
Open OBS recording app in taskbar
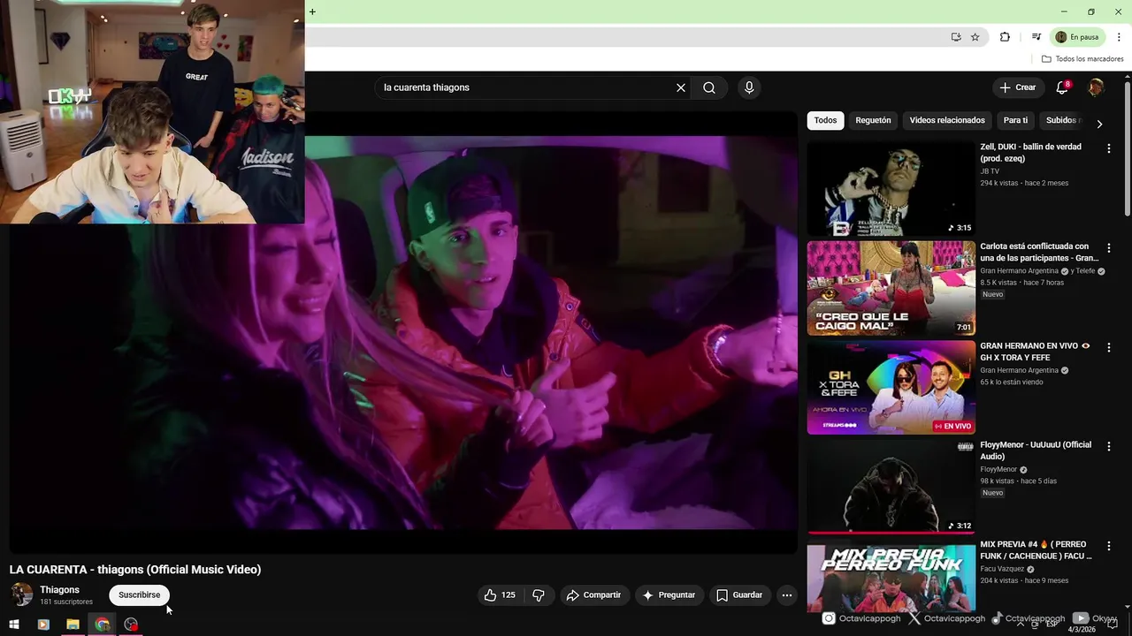pyautogui.click(x=132, y=625)
